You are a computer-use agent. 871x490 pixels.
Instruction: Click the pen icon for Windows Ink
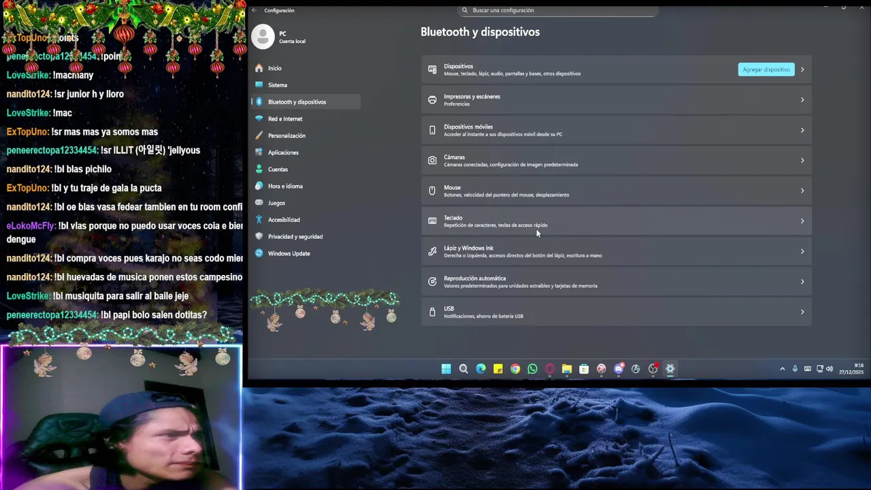click(432, 251)
